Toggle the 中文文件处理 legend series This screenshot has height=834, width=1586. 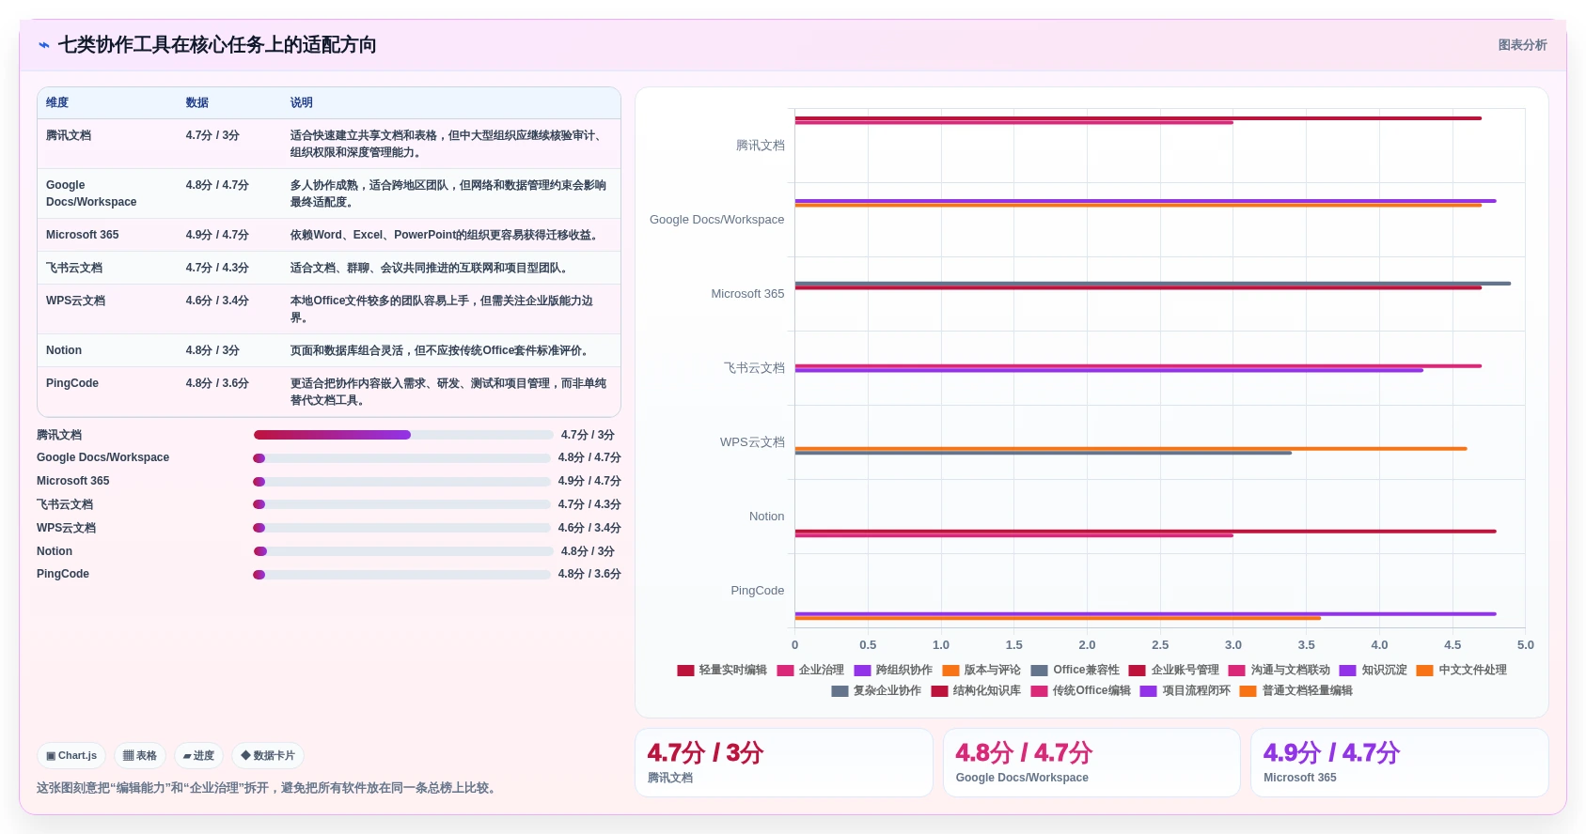1462,670
